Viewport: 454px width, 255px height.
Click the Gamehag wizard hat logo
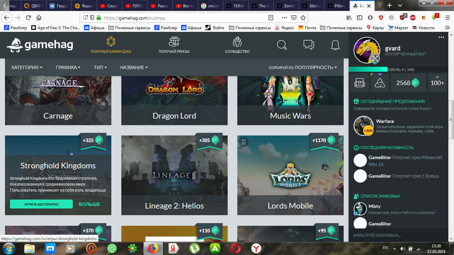[x=15, y=45]
